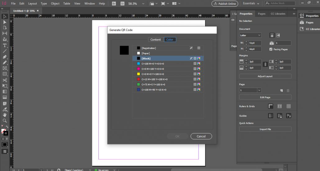
Task: Select the Pen tool
Action: [x=5, y=57]
